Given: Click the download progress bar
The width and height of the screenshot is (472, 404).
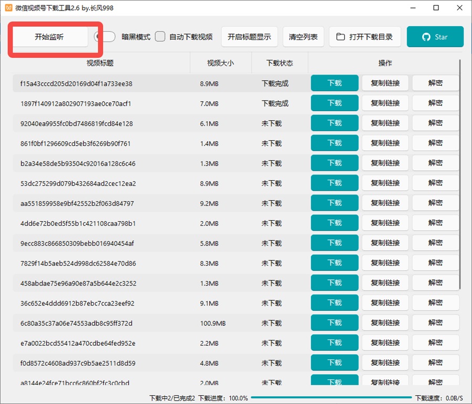Looking at the screenshot, I should pyautogui.click(x=331, y=398).
